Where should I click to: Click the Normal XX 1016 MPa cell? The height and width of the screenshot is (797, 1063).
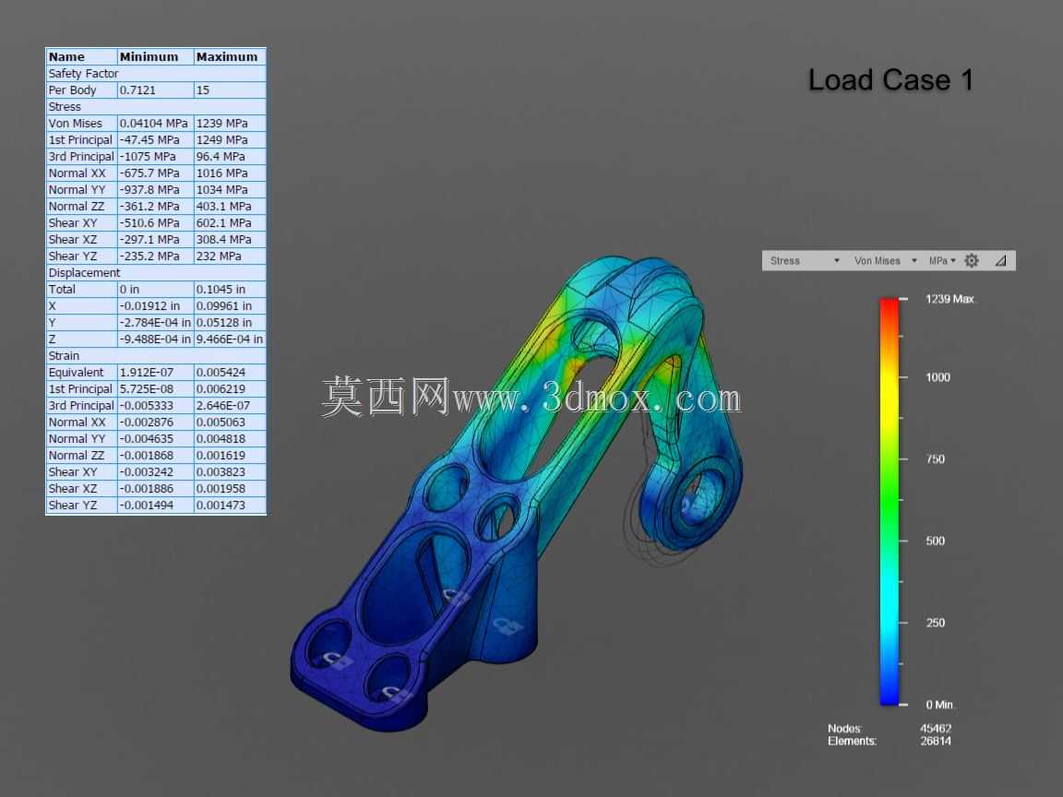pyautogui.click(x=229, y=172)
